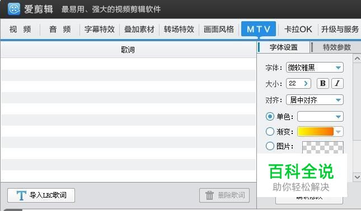Open the 对齐 alignment dropdown
Viewport: 361px width, 211px height.
(315, 100)
